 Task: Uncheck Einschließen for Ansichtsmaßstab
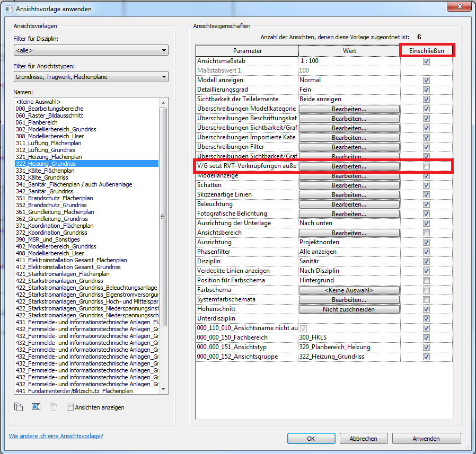[x=426, y=61]
